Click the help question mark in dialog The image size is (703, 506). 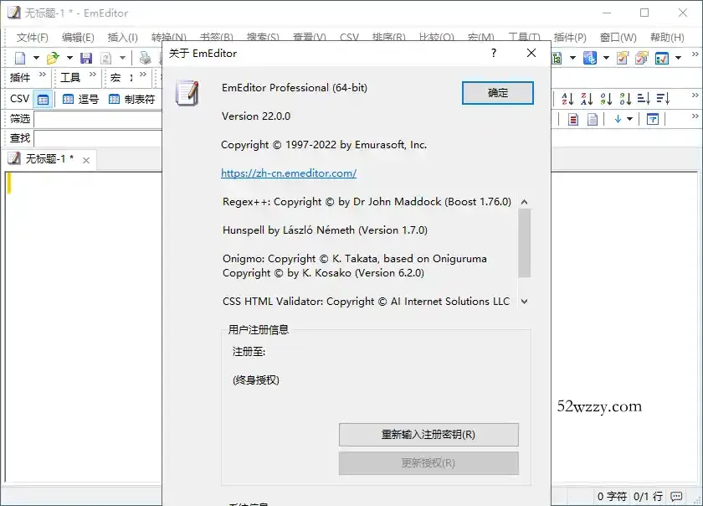(x=494, y=53)
